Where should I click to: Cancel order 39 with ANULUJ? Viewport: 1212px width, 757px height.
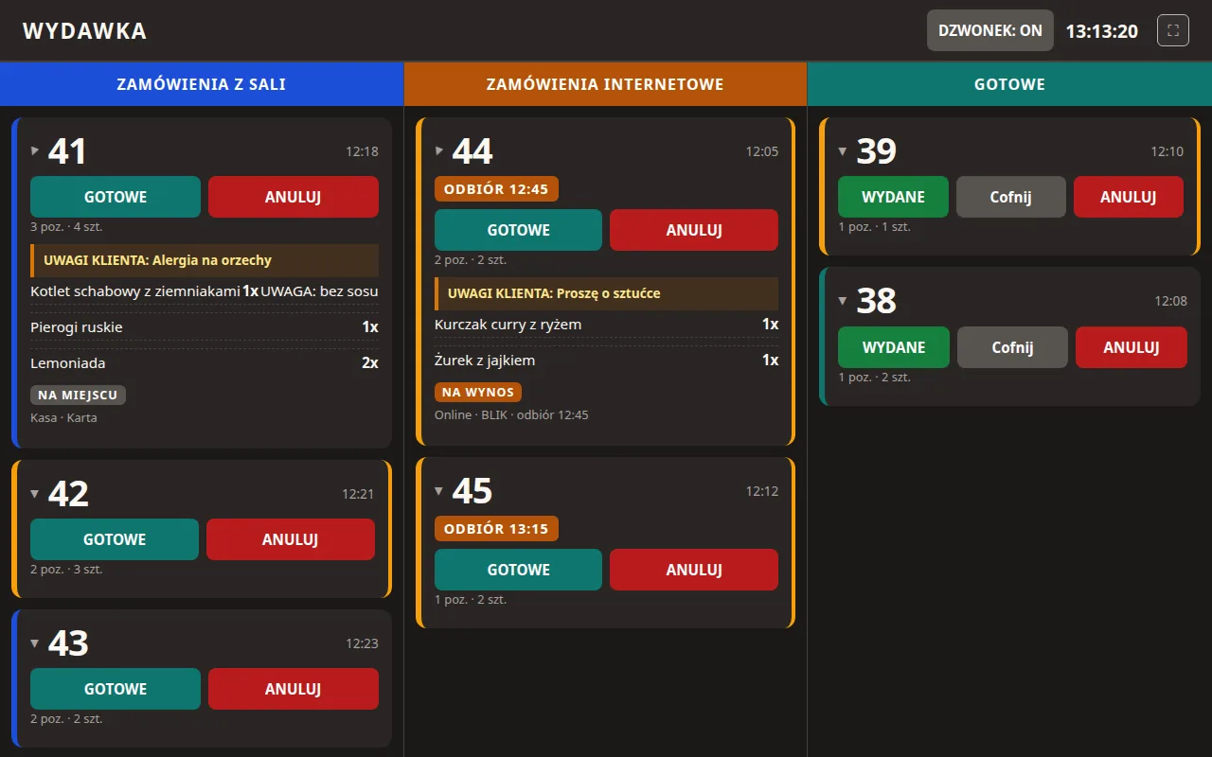[x=1129, y=197]
